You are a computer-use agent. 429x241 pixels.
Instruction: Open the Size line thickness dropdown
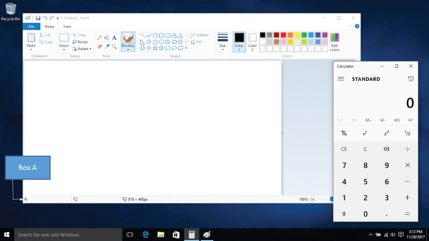[x=222, y=42]
